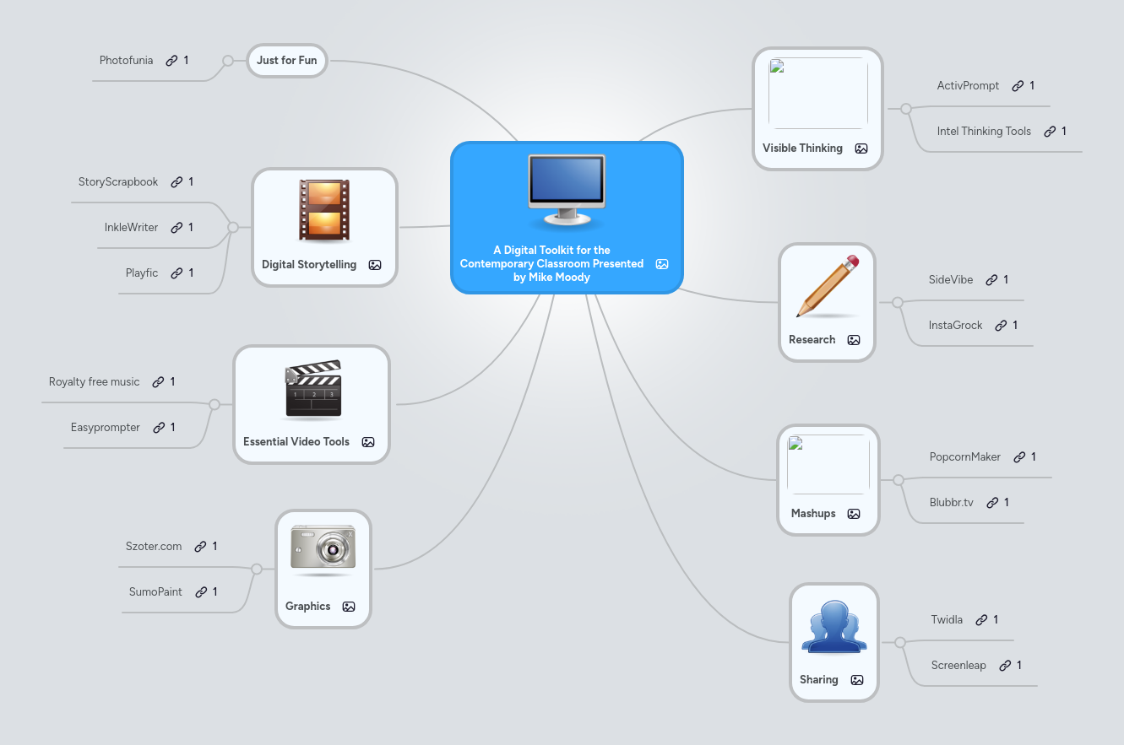The width and height of the screenshot is (1124, 745).
Task: Click the link icon next to Easyprompter
Action: [159, 428]
